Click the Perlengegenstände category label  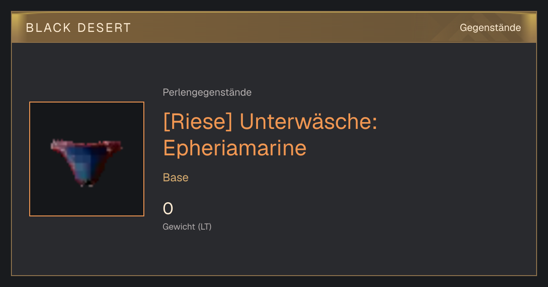tap(207, 92)
